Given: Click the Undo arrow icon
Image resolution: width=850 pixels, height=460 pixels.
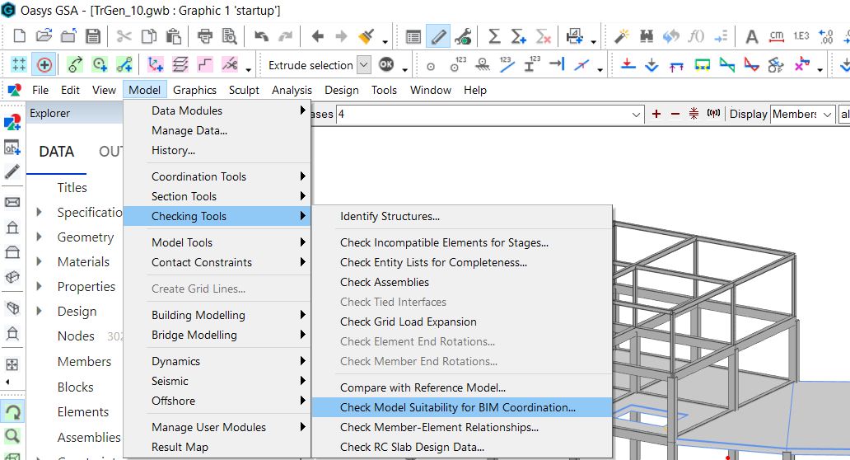Looking at the screenshot, I should coord(262,36).
